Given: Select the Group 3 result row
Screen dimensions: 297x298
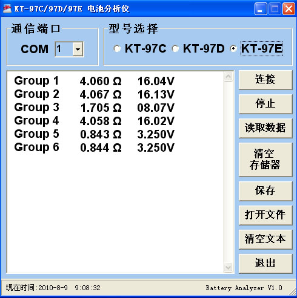Looking at the screenshot, I should (95, 108).
